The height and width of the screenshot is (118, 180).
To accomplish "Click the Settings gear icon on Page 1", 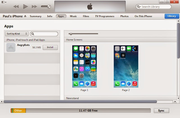I will pos(82,76).
